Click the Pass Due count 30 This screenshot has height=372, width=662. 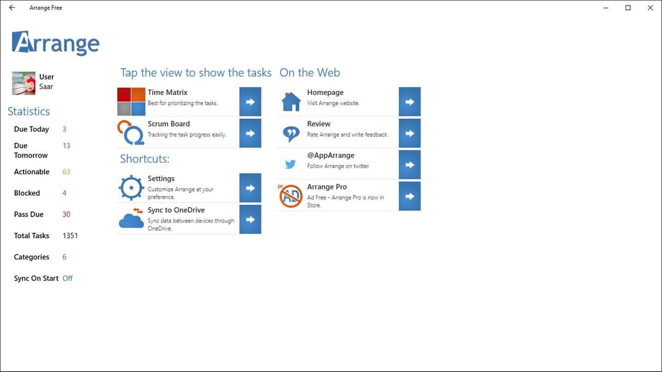(x=66, y=214)
